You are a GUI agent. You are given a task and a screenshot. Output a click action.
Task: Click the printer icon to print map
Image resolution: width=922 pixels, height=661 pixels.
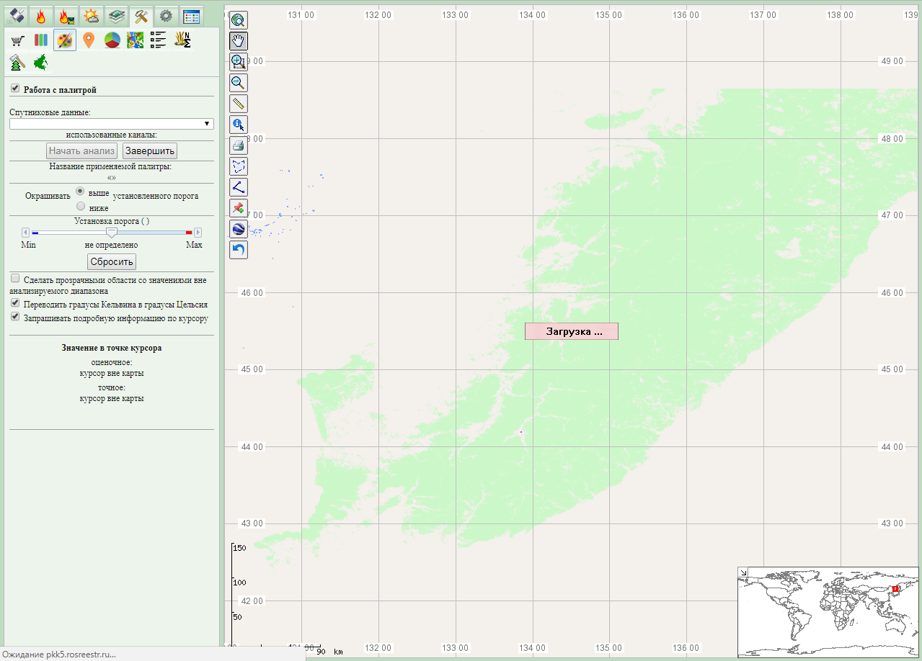[x=239, y=145]
